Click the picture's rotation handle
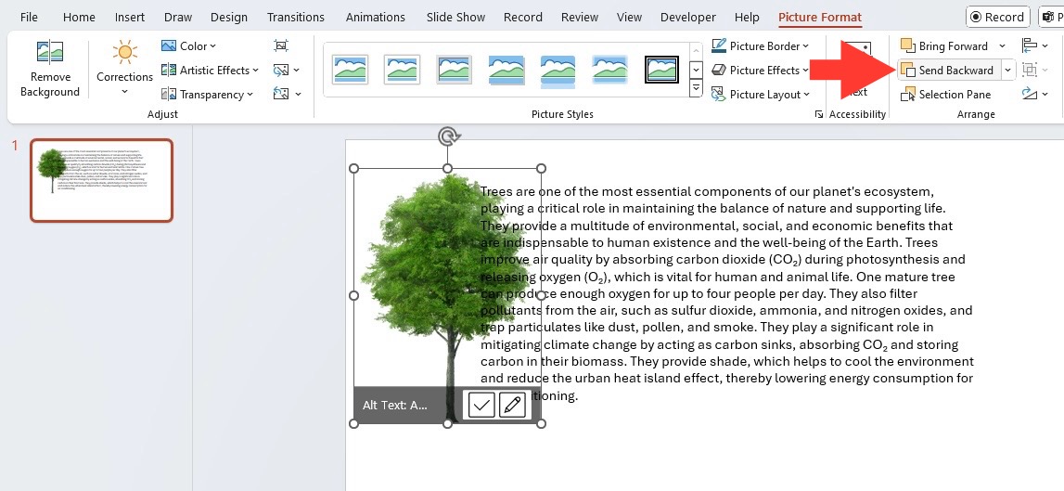Image resolution: width=1064 pixels, height=491 pixels. pyautogui.click(x=448, y=137)
